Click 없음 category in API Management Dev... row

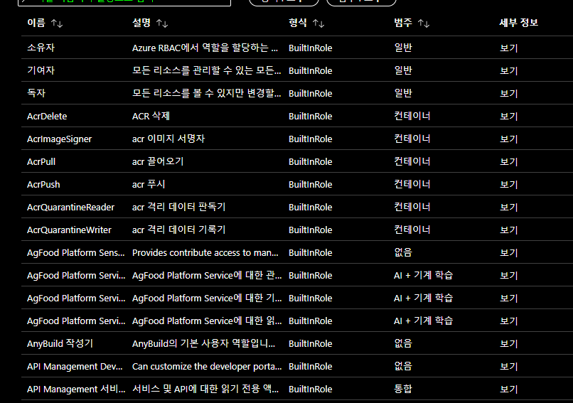[403, 367]
